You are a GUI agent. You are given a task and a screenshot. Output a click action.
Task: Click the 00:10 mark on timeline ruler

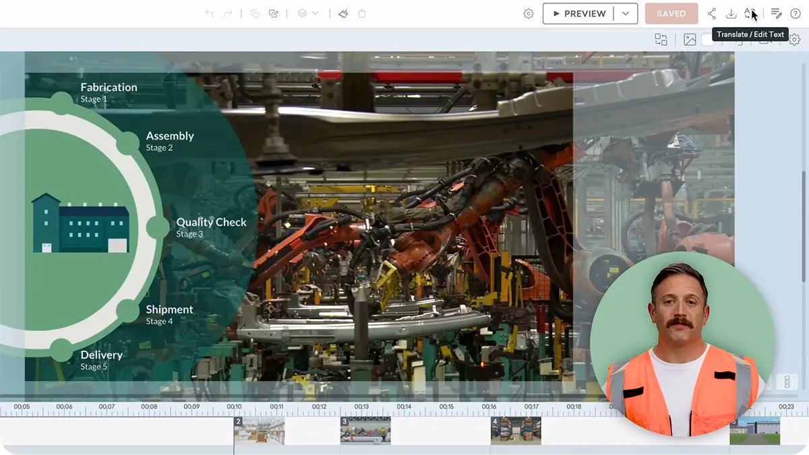pos(234,407)
